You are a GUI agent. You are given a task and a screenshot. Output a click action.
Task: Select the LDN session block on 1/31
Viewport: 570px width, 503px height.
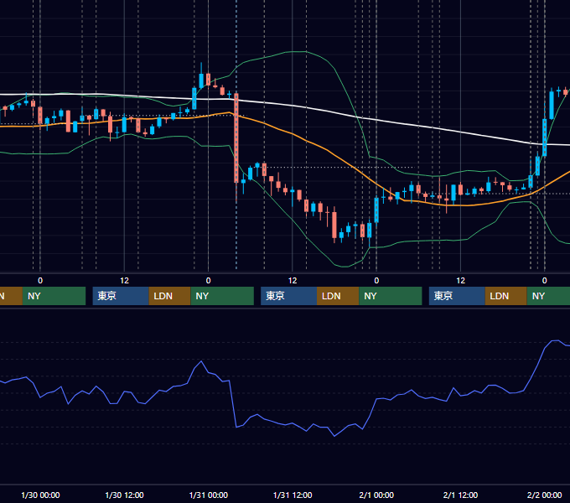338,296
